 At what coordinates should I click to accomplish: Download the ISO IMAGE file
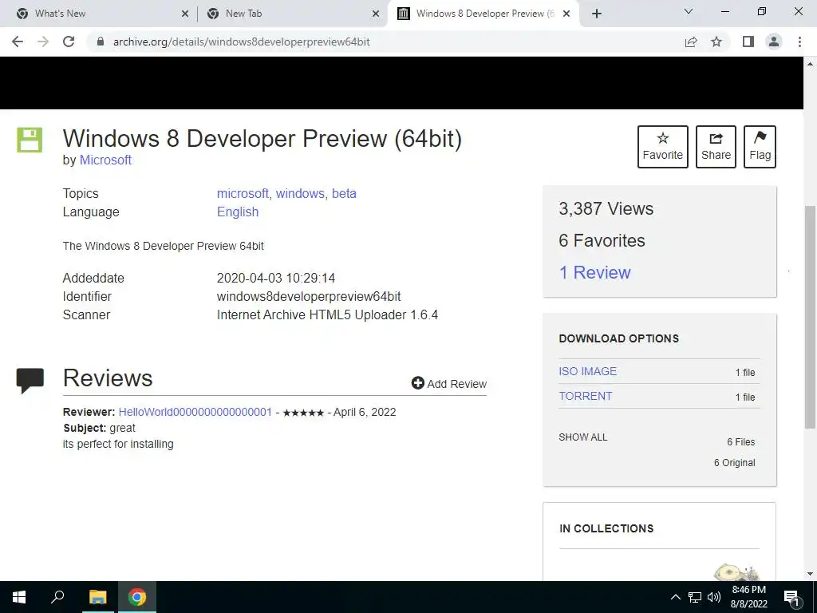[588, 371]
